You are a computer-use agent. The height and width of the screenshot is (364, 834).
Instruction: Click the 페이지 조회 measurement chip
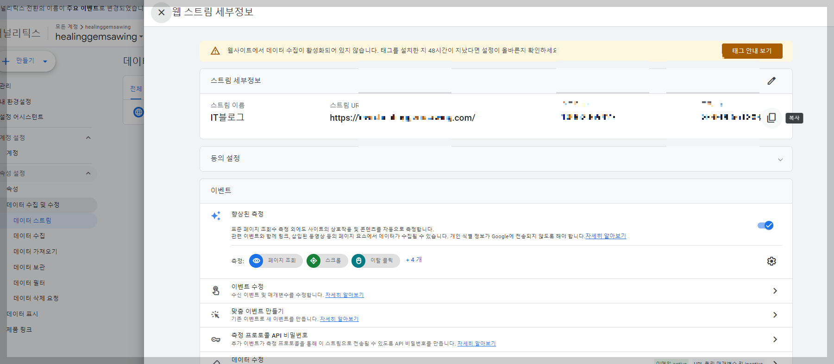tap(276, 261)
